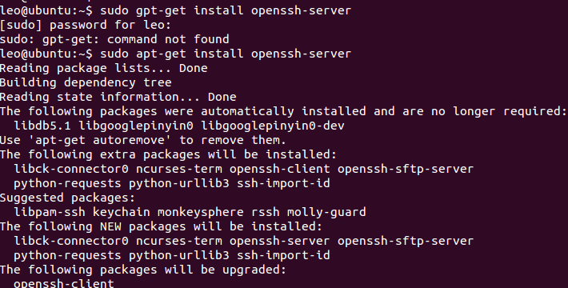
Task: Click openssh-client in the extra packages list
Action: 280,169
